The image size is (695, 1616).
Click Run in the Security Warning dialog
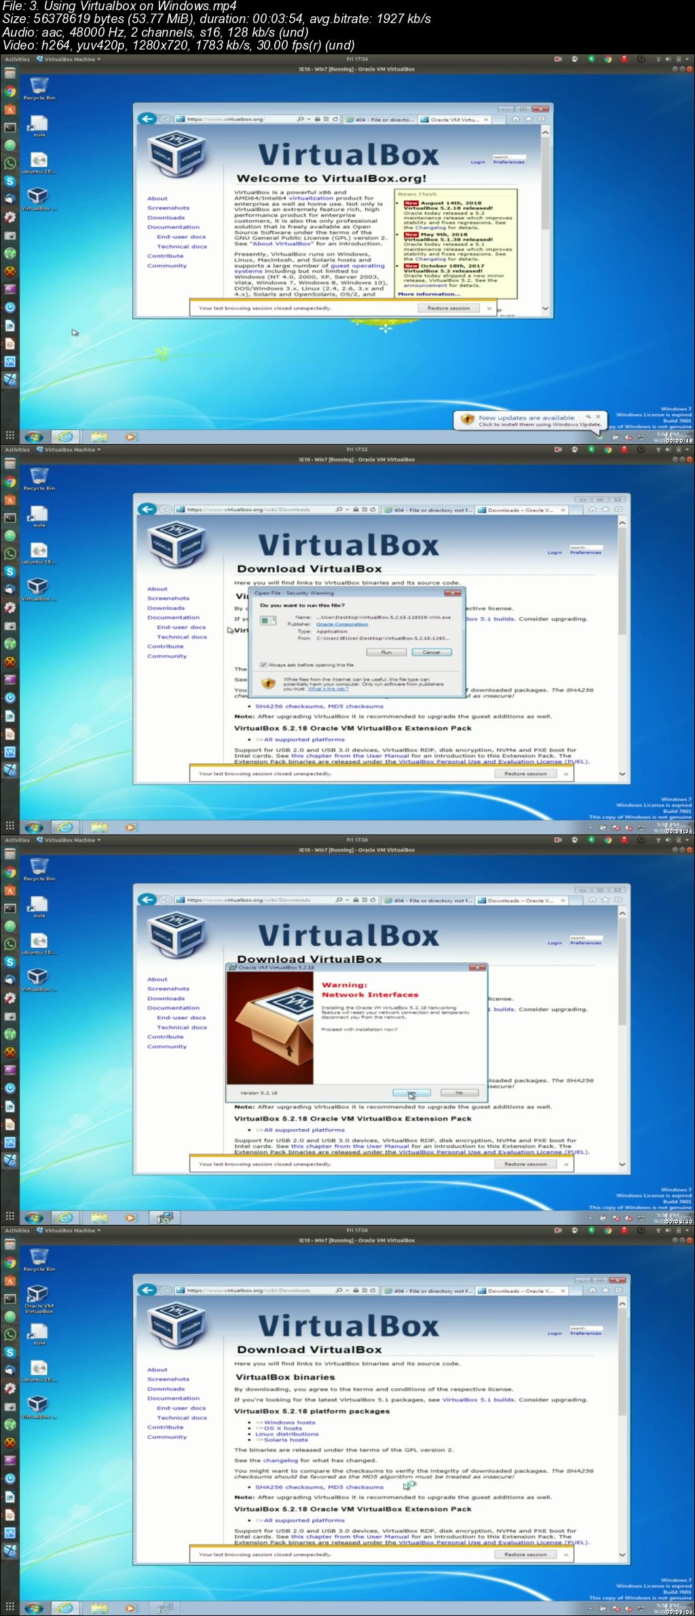(386, 652)
